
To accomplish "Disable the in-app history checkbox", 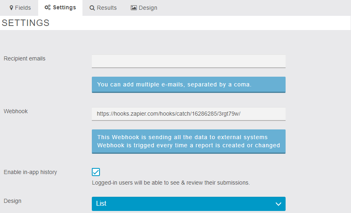I will [x=96, y=172].
